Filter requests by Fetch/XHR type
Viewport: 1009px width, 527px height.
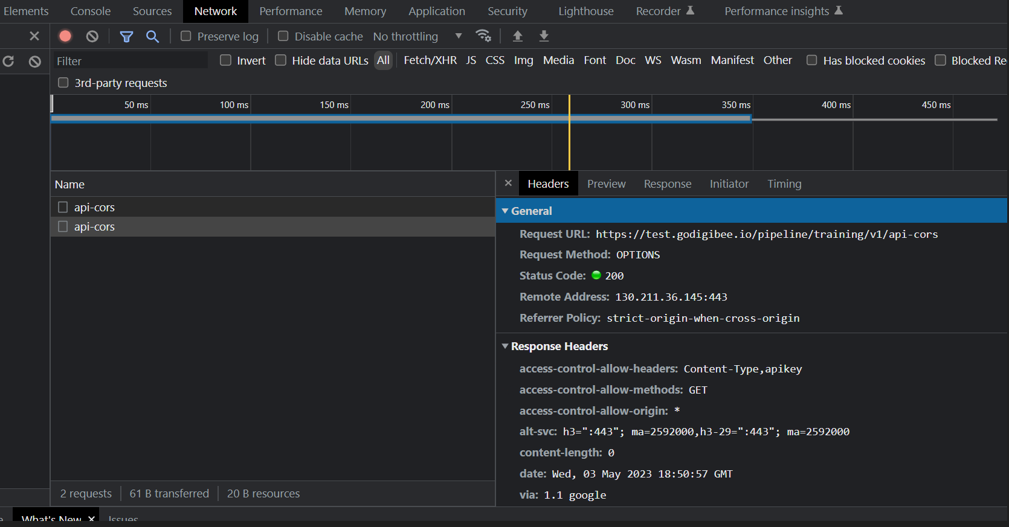(x=430, y=60)
